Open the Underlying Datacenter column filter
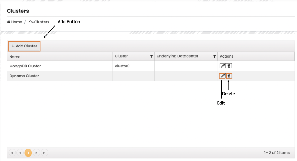This screenshot has height=161, width=297. pos(214,56)
